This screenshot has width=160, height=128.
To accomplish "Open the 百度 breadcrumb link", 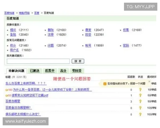I will coord(37,13).
